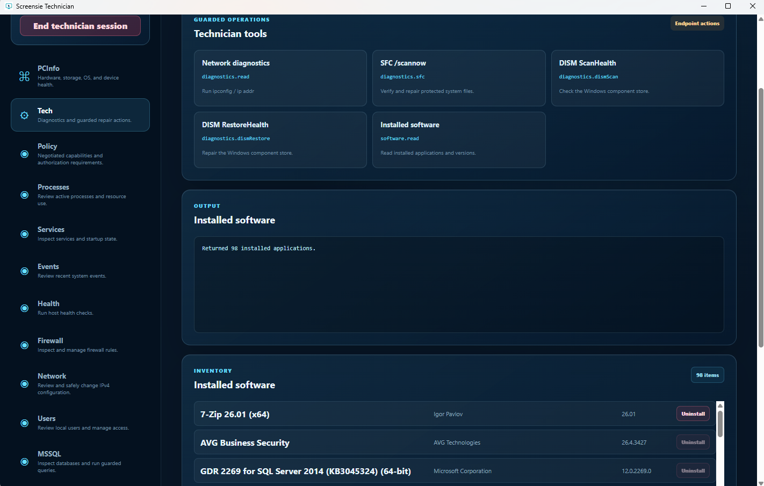Run the SFC /scannow tool
The image size is (764, 486).
tap(459, 78)
